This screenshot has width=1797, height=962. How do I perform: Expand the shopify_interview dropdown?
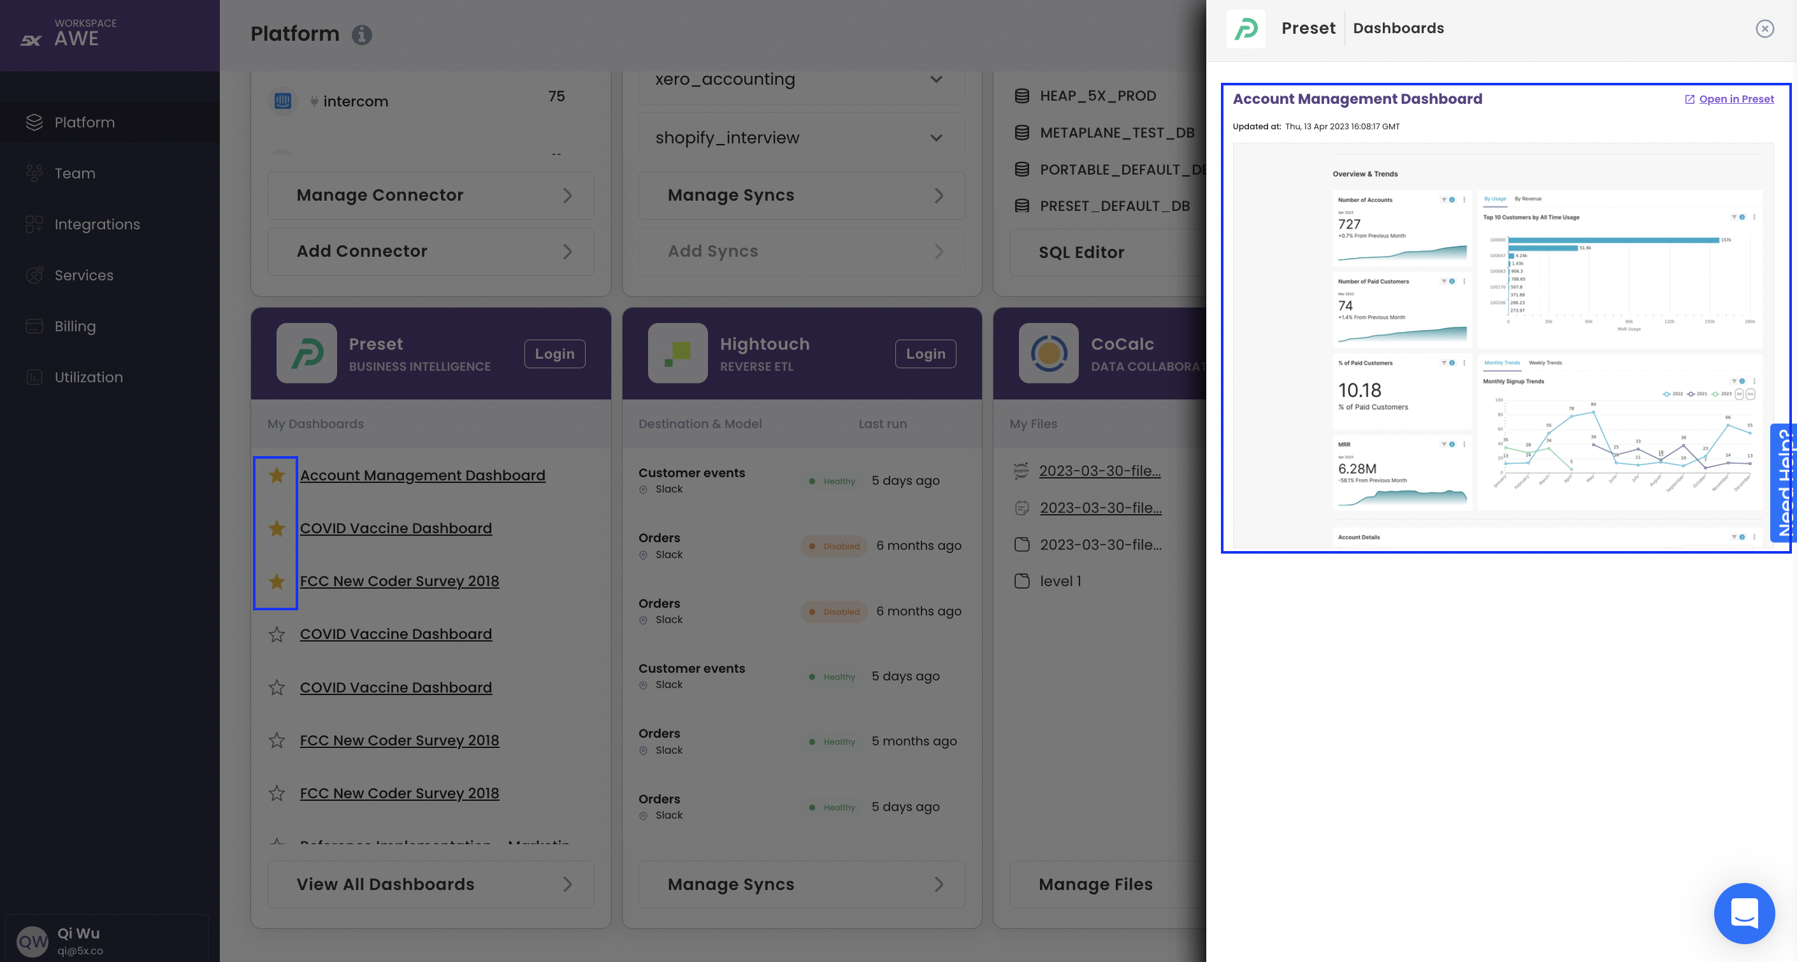tap(936, 138)
